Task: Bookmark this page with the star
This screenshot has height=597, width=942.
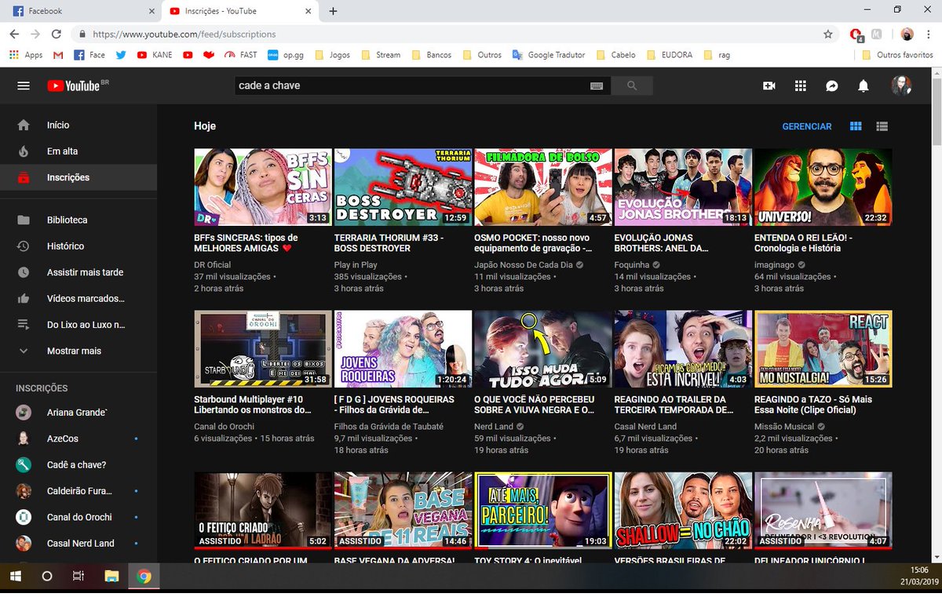Action: pos(828,35)
